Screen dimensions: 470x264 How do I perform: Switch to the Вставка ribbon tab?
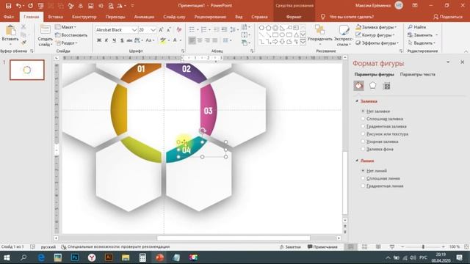[56, 17]
